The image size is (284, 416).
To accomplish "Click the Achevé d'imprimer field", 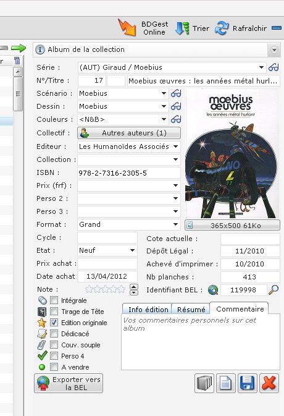I will click(x=250, y=264).
